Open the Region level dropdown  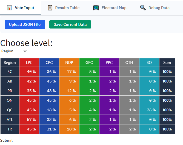click(14, 51)
